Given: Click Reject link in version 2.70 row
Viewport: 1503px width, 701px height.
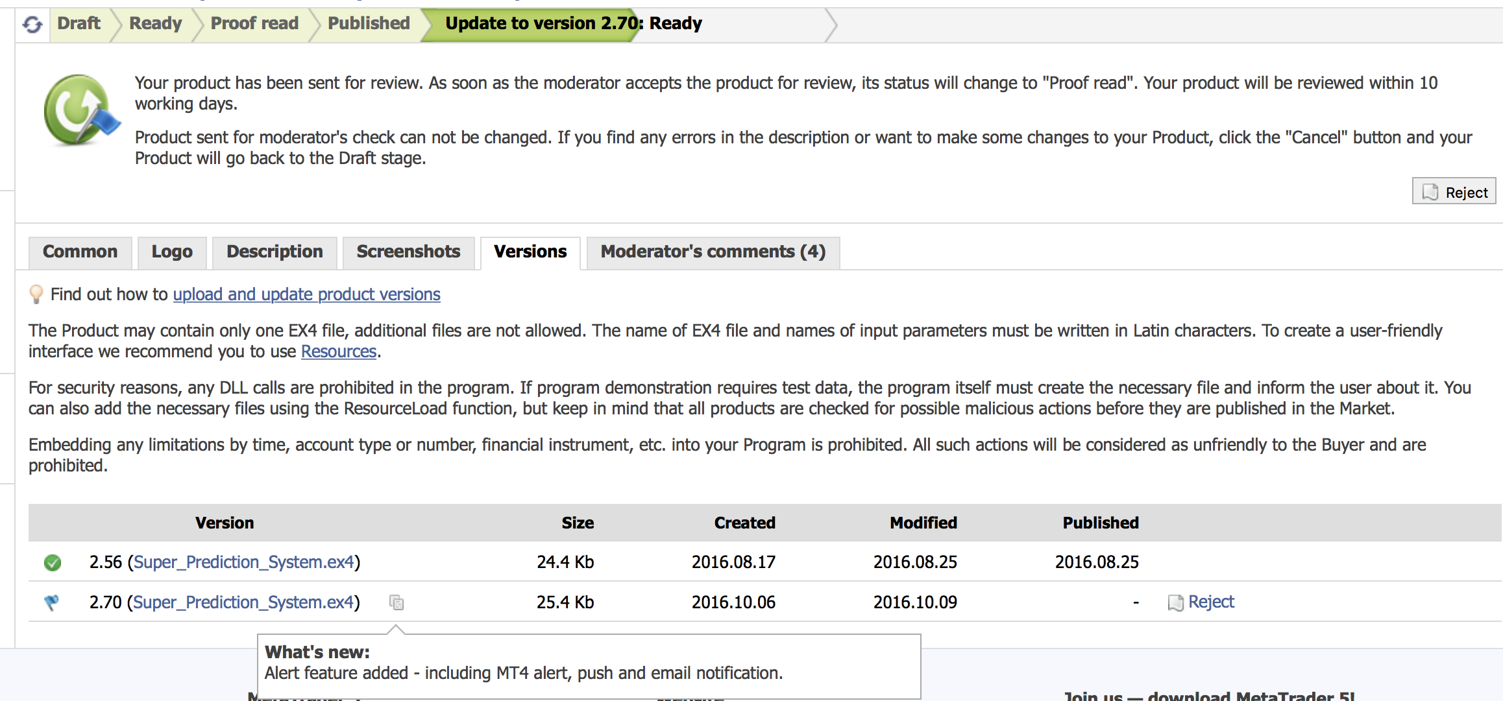Looking at the screenshot, I should coord(1211,602).
